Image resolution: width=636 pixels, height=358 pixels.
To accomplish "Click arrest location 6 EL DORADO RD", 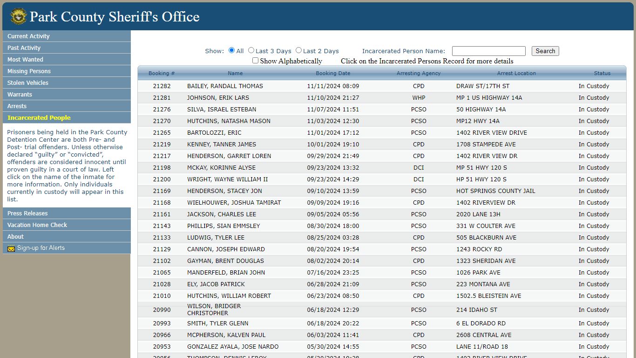I will (x=481, y=324).
